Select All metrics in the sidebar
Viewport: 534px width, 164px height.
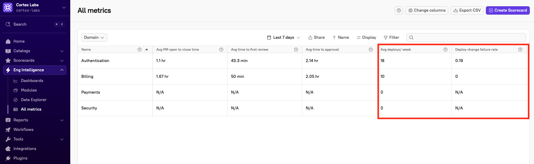tap(31, 109)
